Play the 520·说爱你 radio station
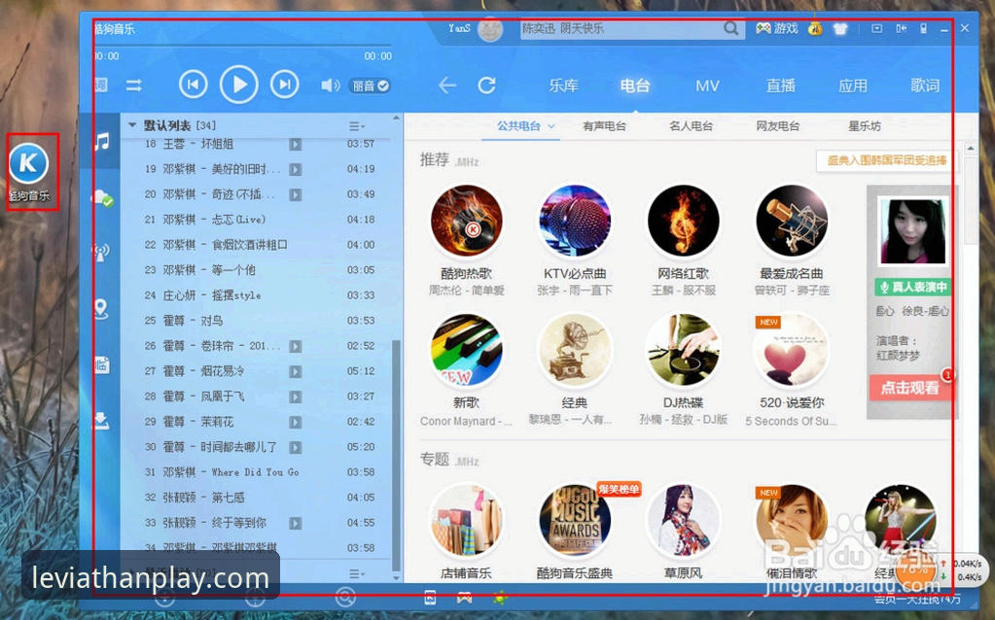Image resolution: width=995 pixels, height=620 pixels. click(x=792, y=350)
